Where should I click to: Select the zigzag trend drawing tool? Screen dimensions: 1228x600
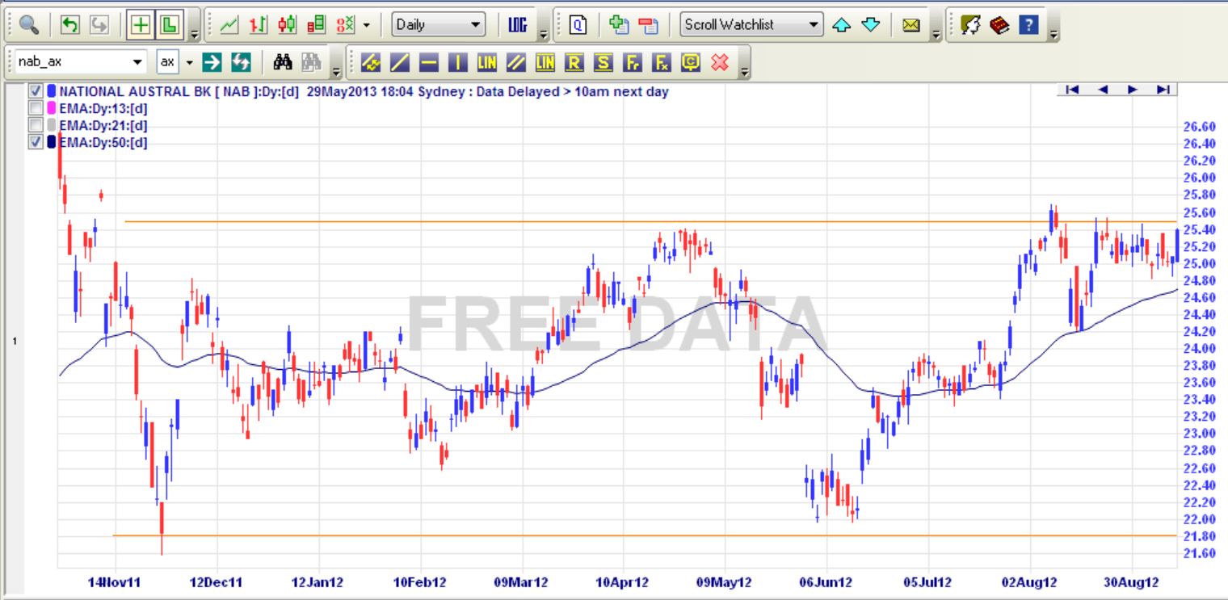[371, 61]
